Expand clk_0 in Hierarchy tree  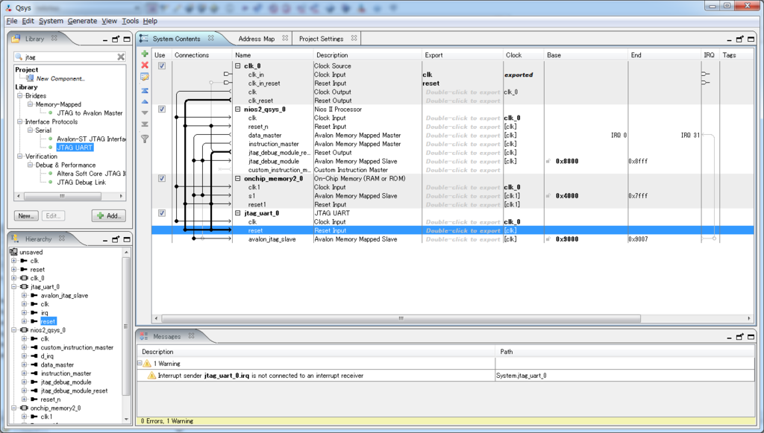coord(13,278)
